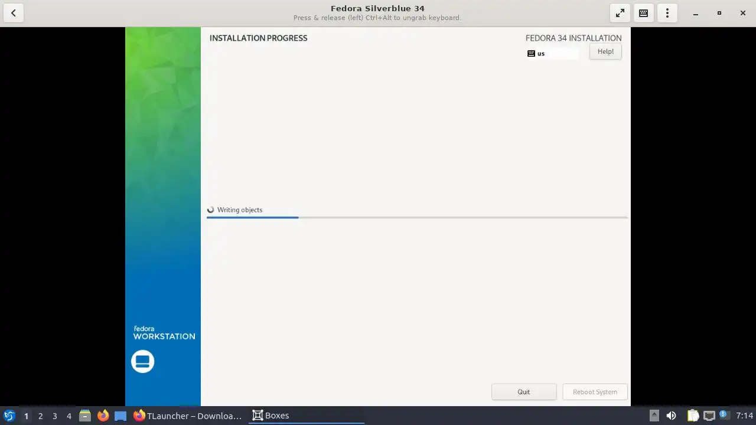The width and height of the screenshot is (756, 425).
Task: Open the volume control tray icon
Action: point(671,416)
